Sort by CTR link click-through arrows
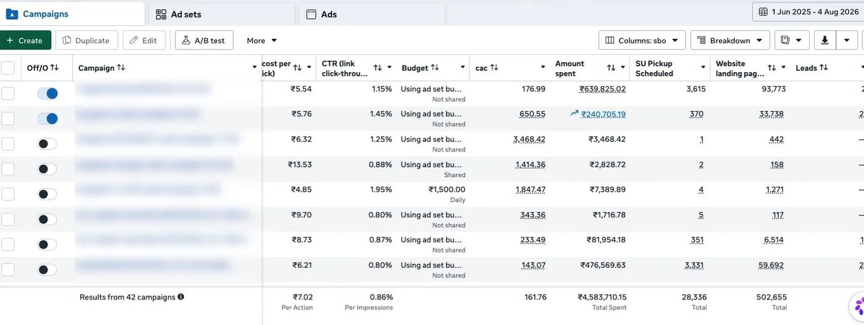This screenshot has width=864, height=325. (378, 68)
